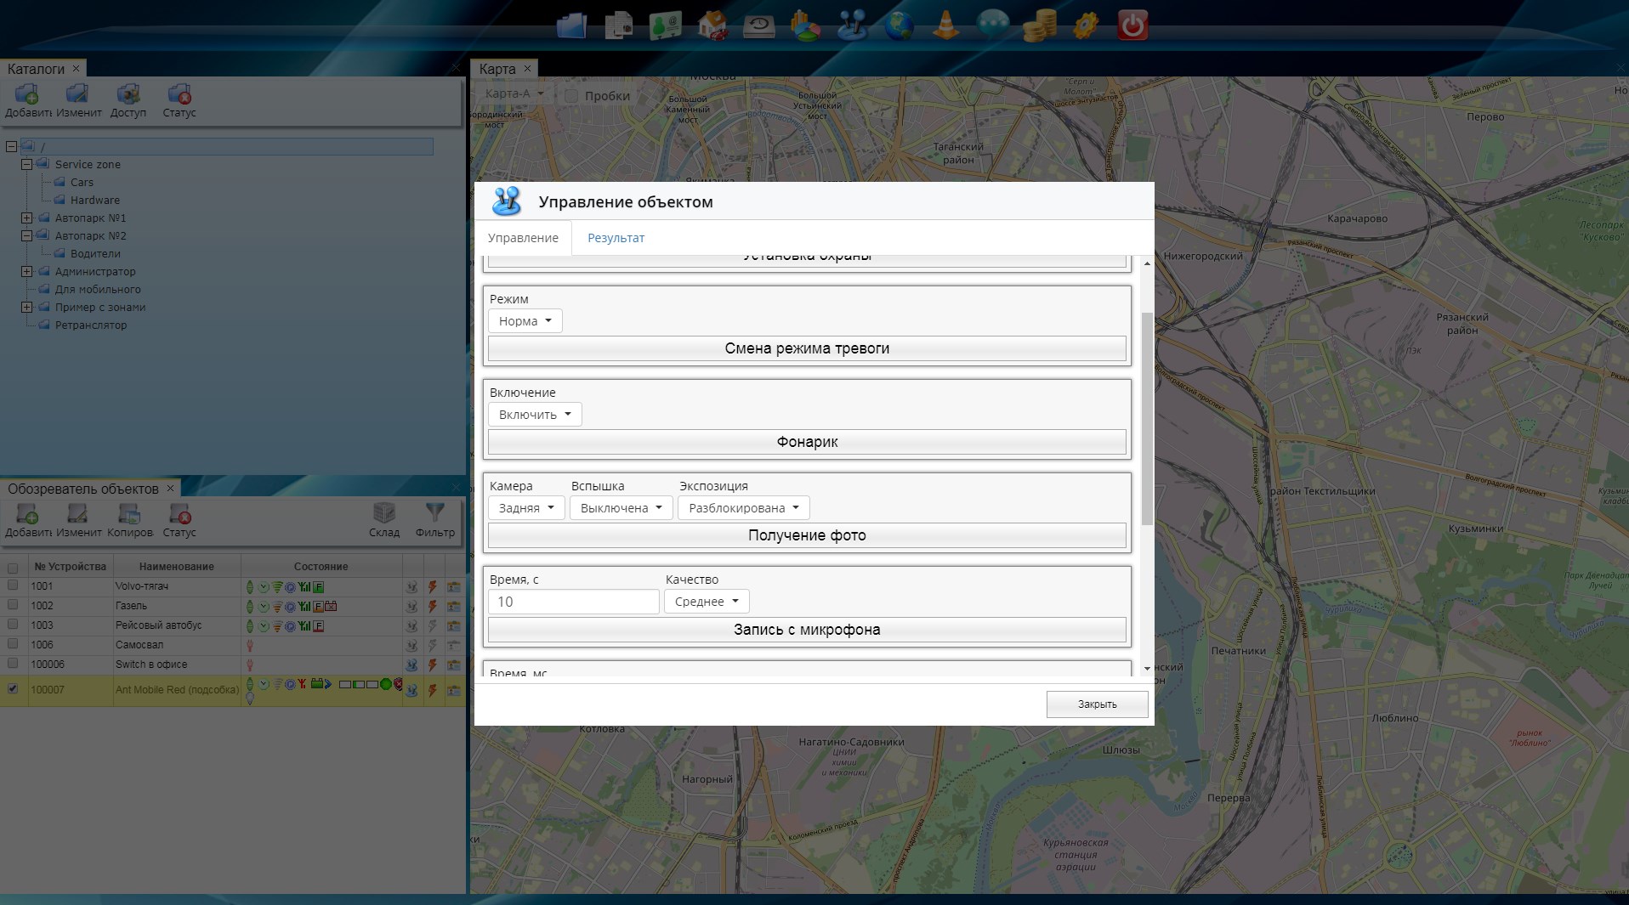Click the gold coins icon in top toolbar
The image size is (1629, 905).
click(1039, 25)
